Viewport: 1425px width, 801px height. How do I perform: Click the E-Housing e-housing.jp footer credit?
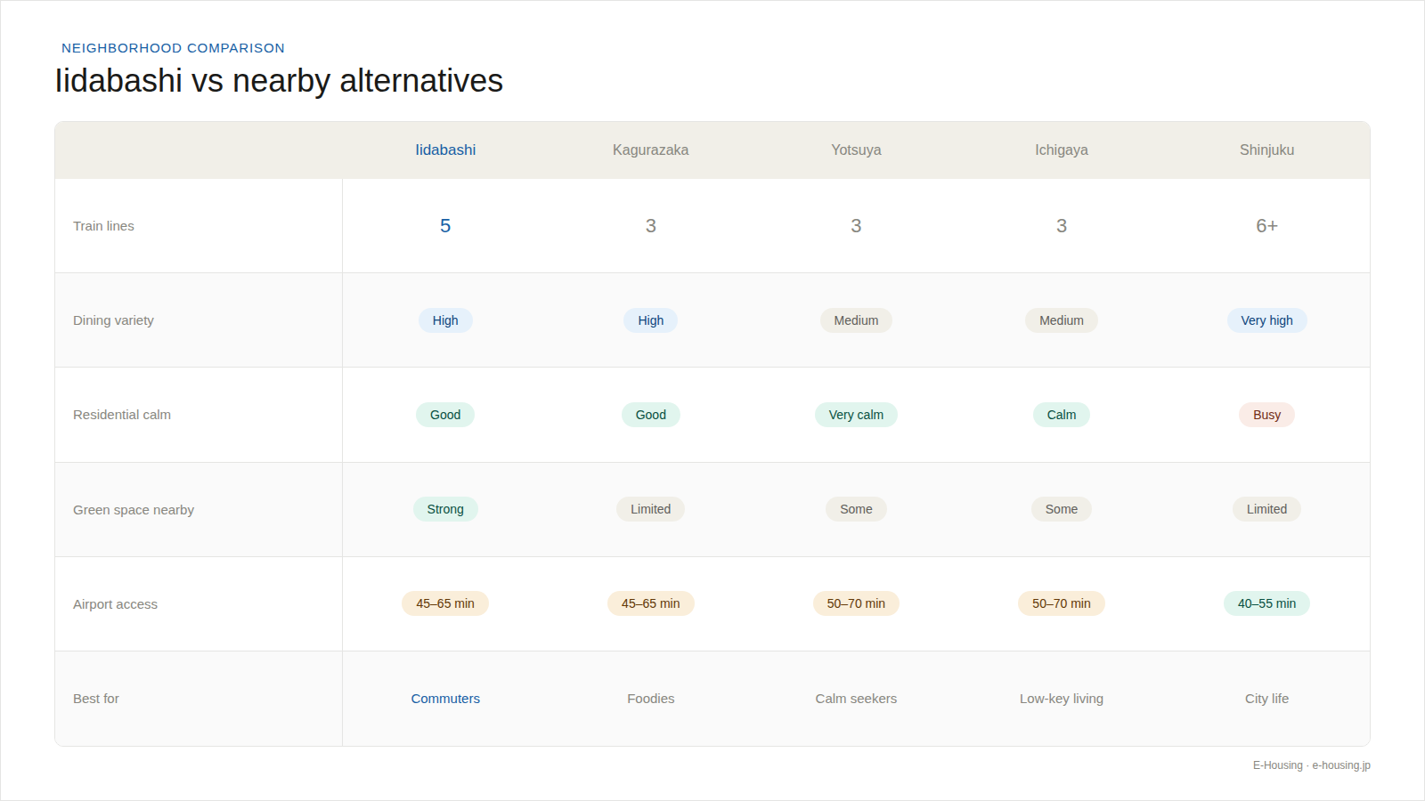(1311, 765)
